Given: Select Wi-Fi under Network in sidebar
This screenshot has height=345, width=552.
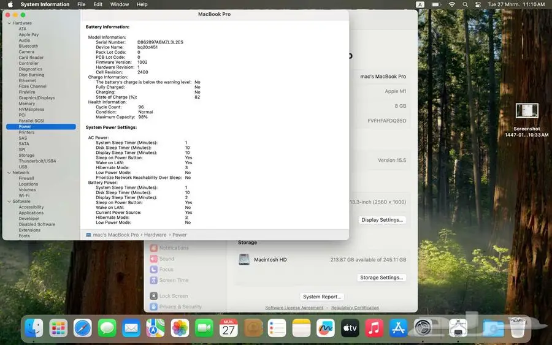Looking at the screenshot, I should (24, 195).
